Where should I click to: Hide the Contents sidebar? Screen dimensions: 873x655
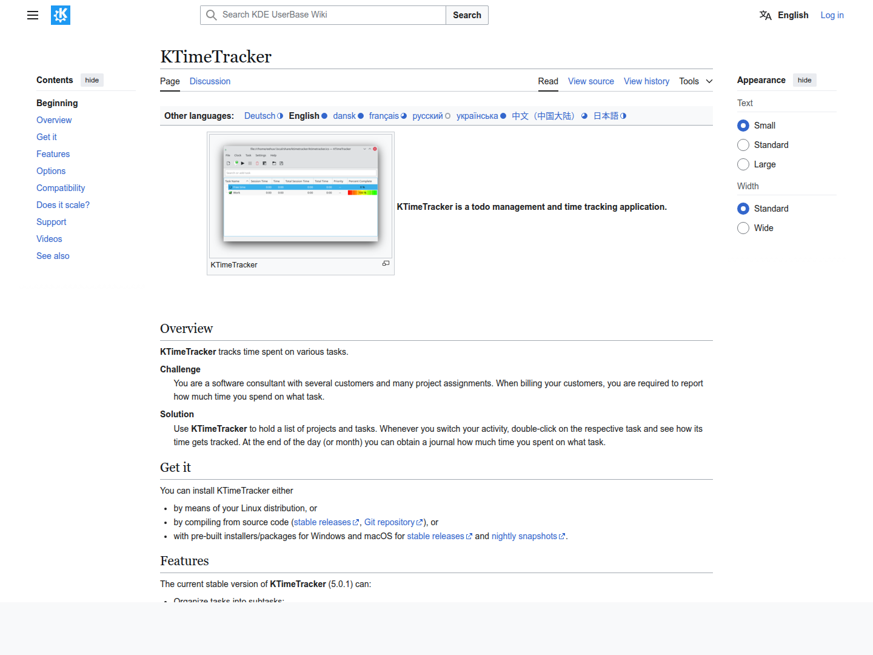click(x=92, y=80)
